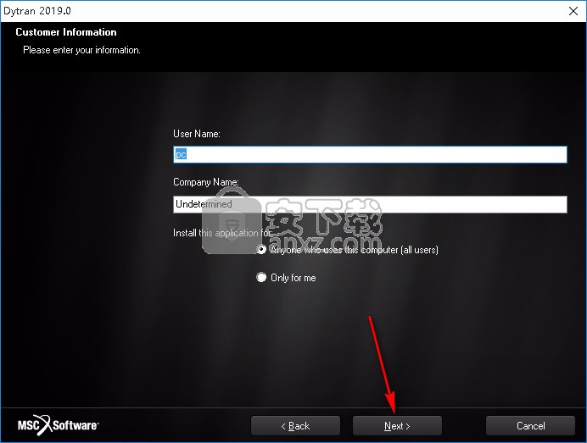
Task: Click the 'Company Name:' label
Action: [206, 182]
